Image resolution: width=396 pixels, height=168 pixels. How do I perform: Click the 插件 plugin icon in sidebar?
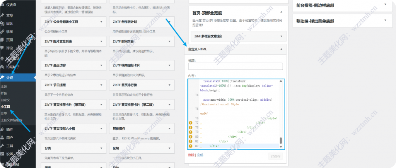[x=2, y=130]
